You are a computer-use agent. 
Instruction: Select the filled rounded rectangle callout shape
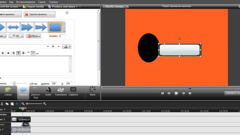coord(55,27)
